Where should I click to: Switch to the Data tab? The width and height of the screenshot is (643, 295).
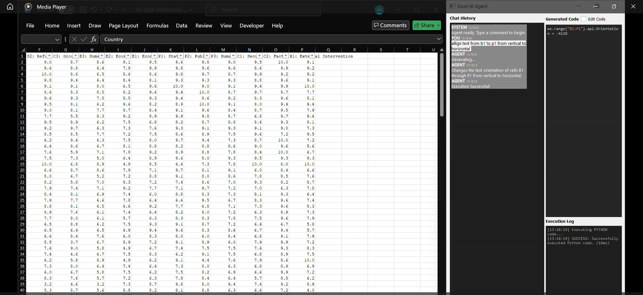click(x=182, y=25)
